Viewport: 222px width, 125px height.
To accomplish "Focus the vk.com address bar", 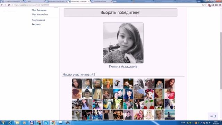I will pyautogui.click(x=106, y=5).
